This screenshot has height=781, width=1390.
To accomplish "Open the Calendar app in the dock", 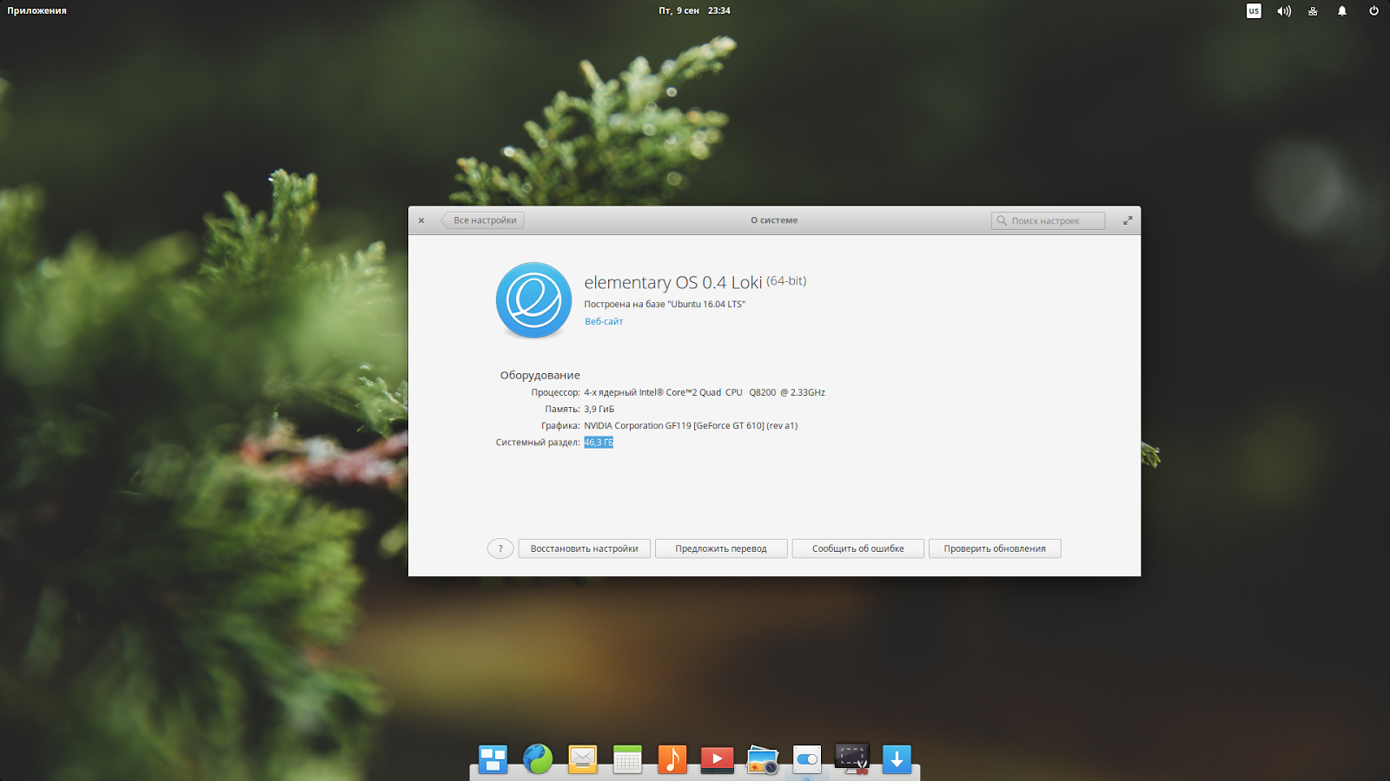I will coord(627,759).
